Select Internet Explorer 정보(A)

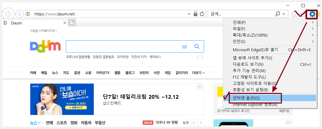(270, 104)
